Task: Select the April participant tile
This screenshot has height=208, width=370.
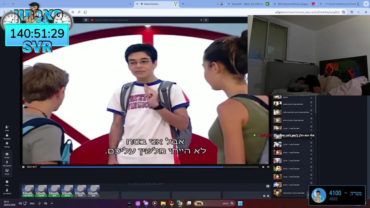Action: 54,191
